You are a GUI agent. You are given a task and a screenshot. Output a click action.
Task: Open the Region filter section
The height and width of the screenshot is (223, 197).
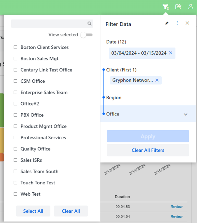tap(114, 98)
